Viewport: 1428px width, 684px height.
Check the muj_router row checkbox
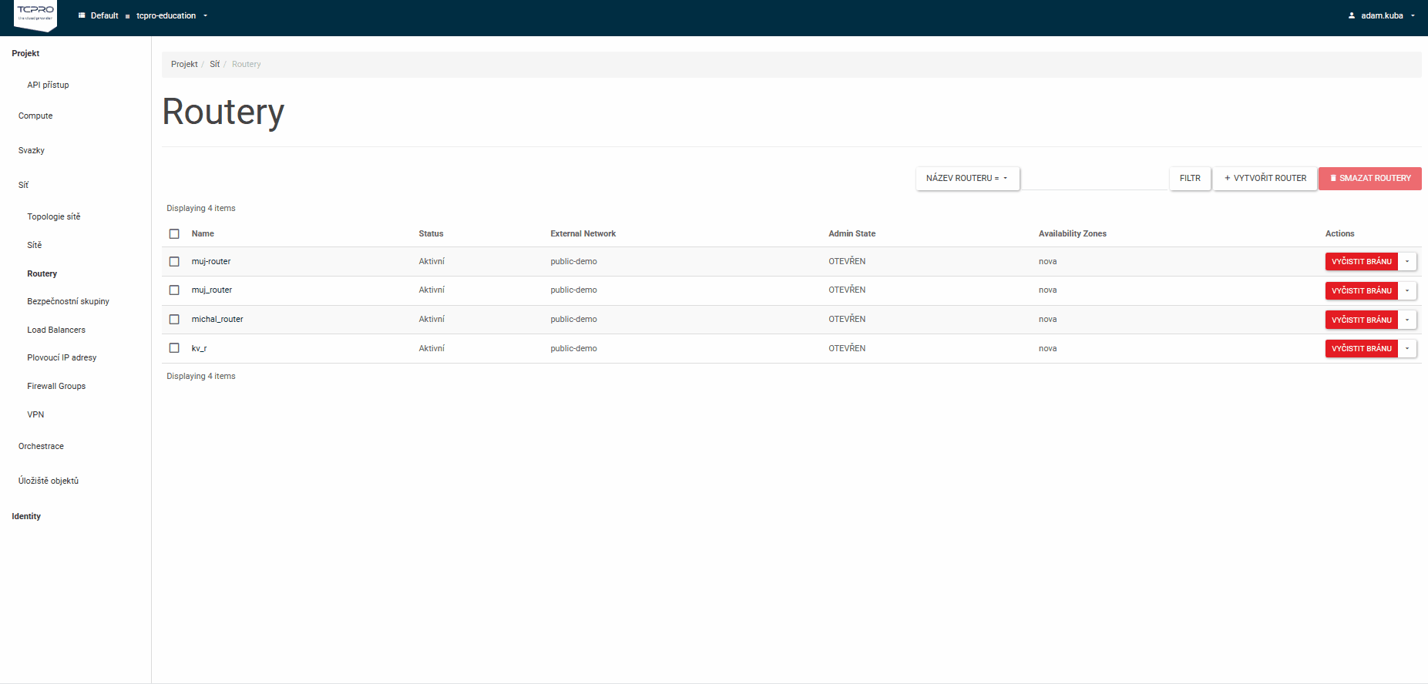click(x=174, y=290)
